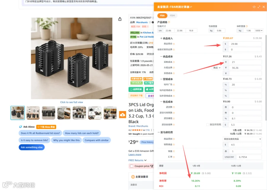The height and width of the screenshot is (190, 267).
Task: Click the 品牌检测 green button
Action: [x=136, y=89]
